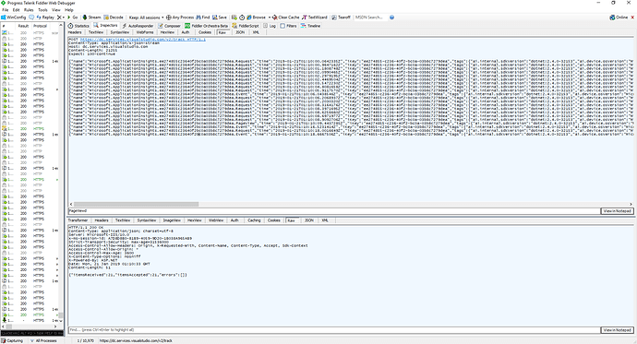Screen dimensions: 637x344
Task: Click the blue help icon
Action: 392,18
